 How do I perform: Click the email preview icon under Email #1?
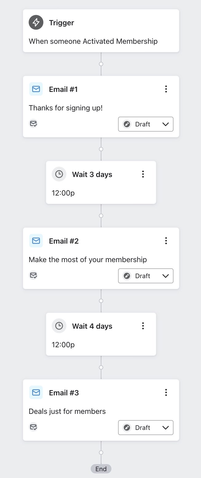[x=33, y=124]
